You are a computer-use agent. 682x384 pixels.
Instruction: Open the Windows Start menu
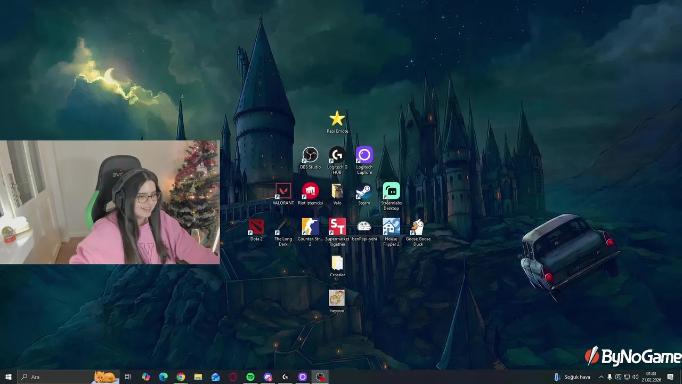pos(9,377)
